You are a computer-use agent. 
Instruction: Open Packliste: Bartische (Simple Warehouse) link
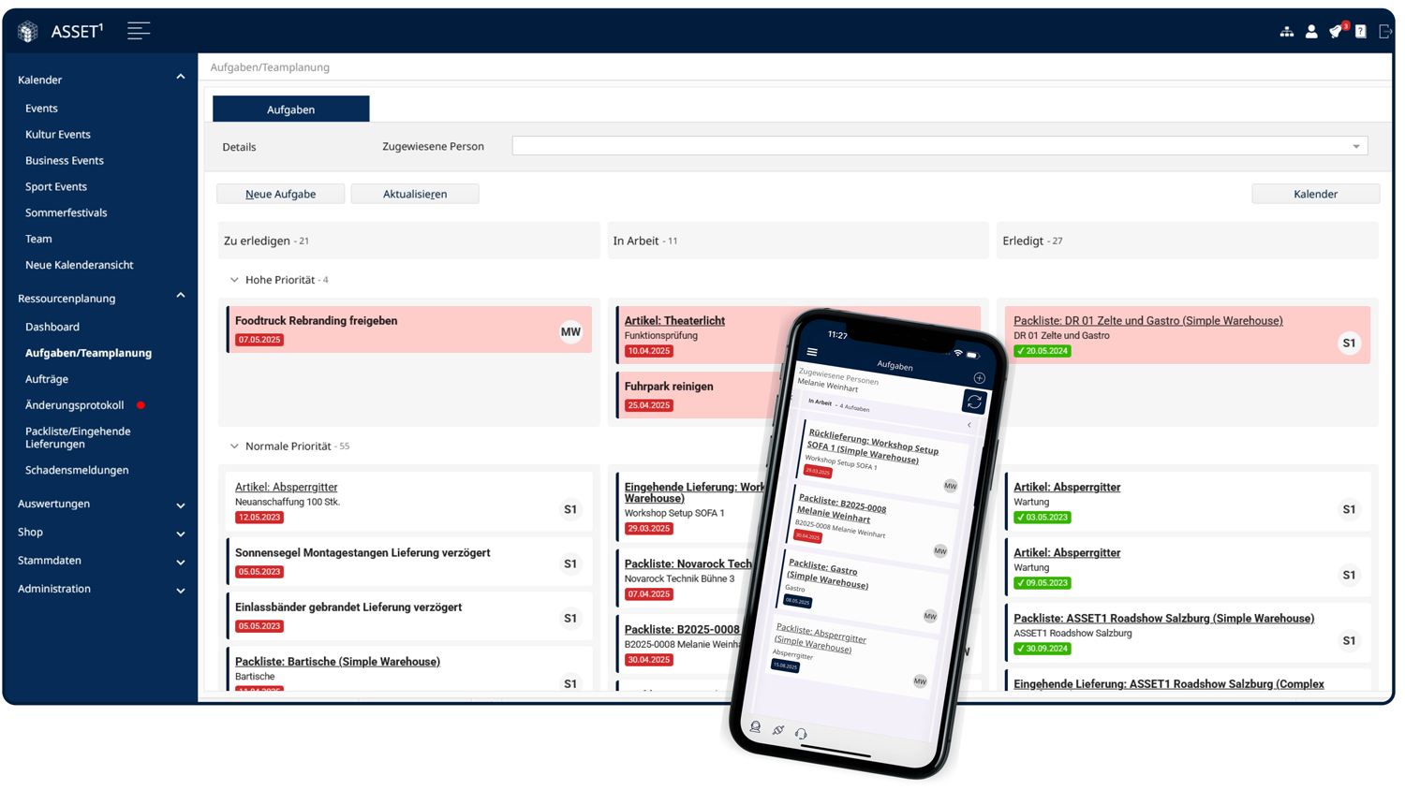[x=337, y=662]
